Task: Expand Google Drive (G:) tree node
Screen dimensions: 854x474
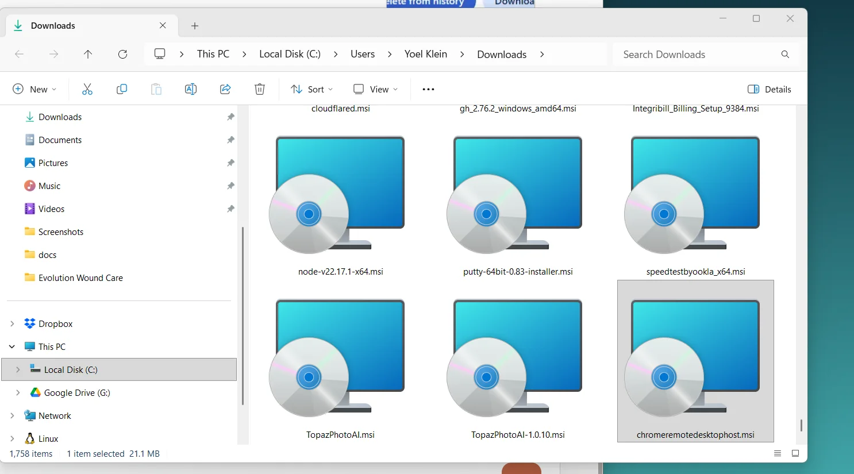Action: pos(18,392)
